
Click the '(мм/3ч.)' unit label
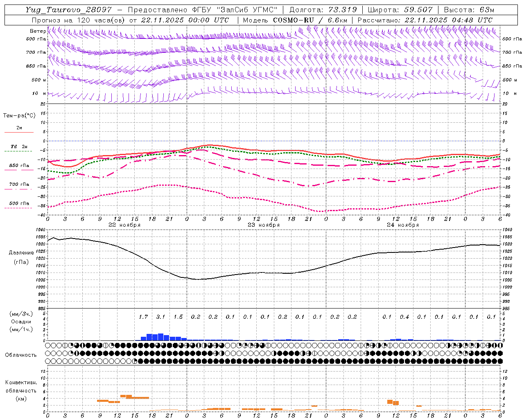(x=21, y=314)
